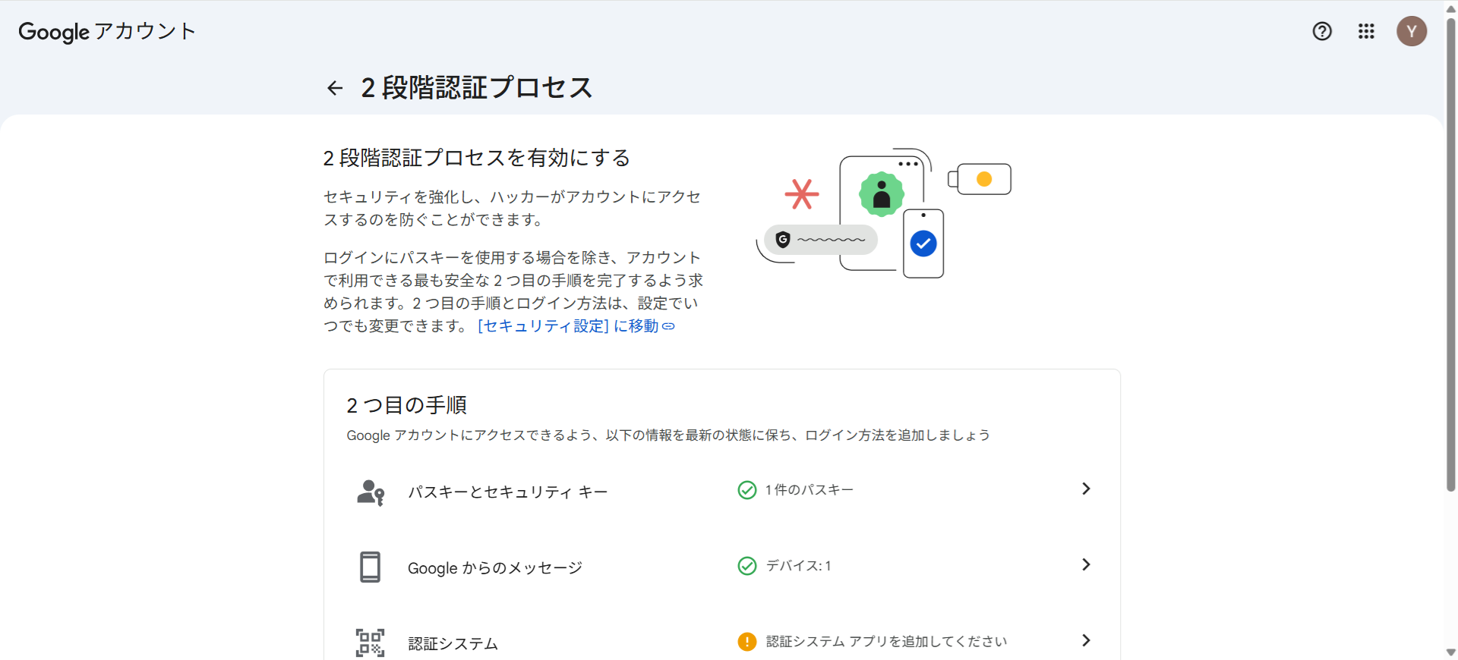The height and width of the screenshot is (660, 1458).
Task: Click green checkmark next to デバイス: 1
Action: (x=746, y=566)
